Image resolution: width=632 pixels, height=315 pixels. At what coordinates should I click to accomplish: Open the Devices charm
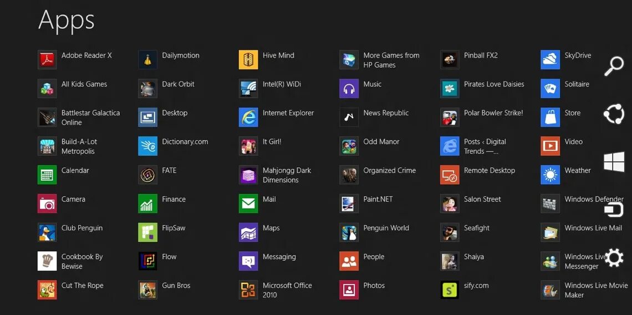(614, 210)
